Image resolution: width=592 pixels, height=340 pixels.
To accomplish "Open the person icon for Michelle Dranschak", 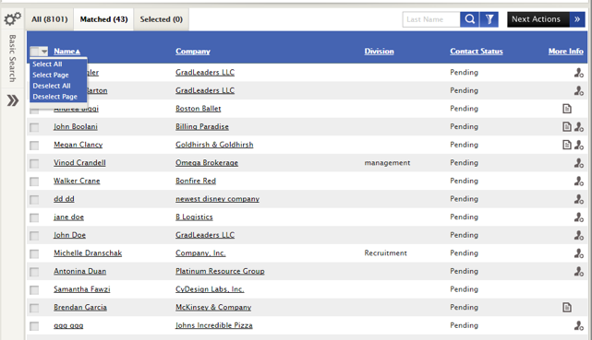I will coord(579,253).
